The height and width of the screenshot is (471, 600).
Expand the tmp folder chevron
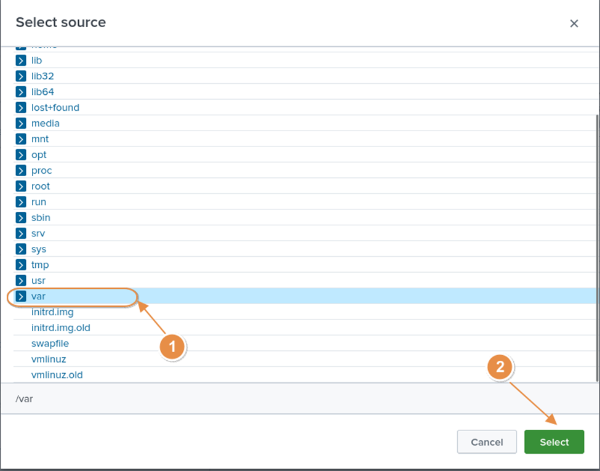(x=21, y=265)
